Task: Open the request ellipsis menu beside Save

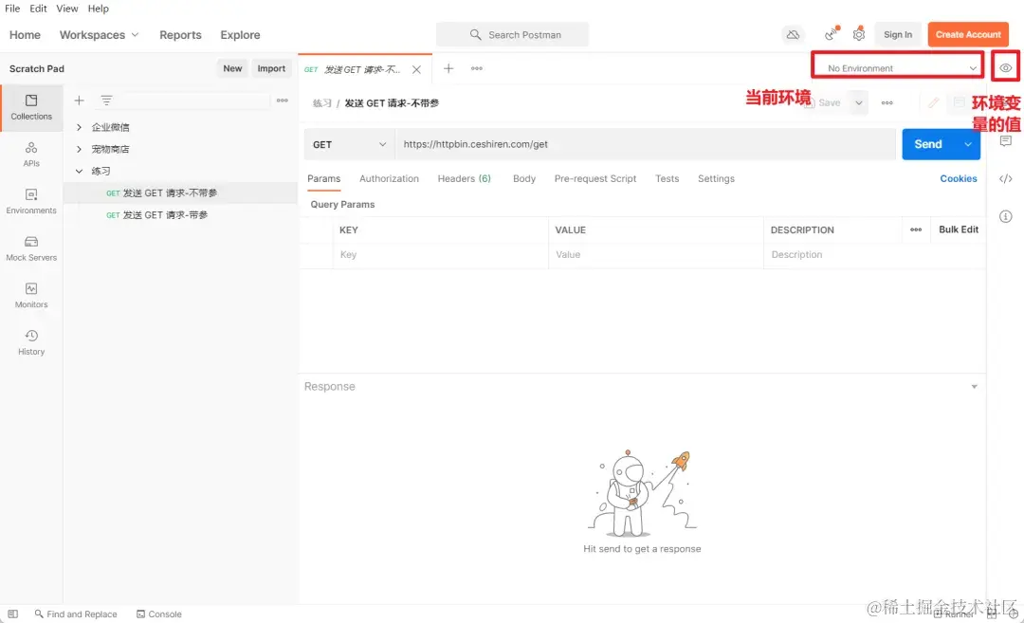Action: 887,102
